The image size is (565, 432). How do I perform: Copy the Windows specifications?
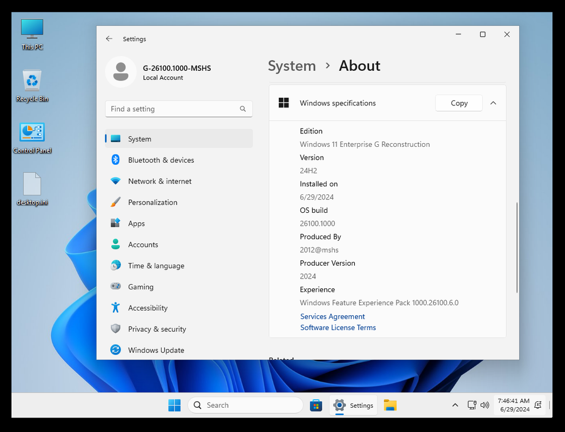click(459, 103)
